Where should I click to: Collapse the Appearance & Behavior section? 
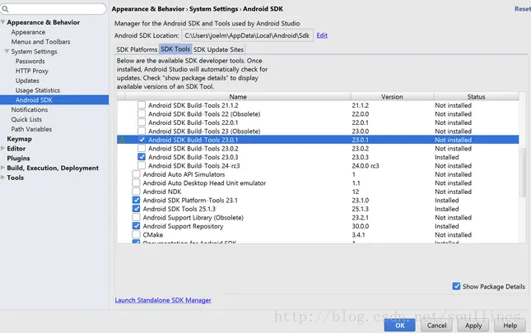4,23
